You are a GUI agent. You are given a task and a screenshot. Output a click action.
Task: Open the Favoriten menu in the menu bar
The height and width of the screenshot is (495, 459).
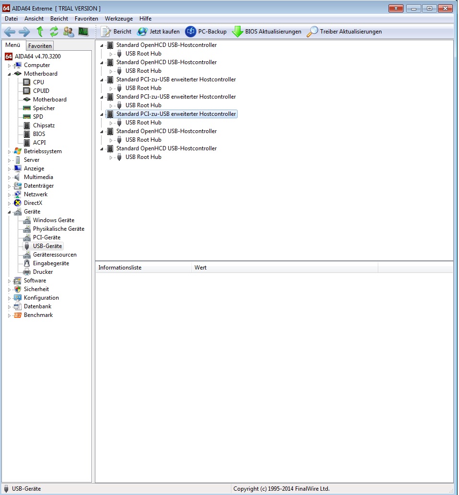[x=86, y=19]
